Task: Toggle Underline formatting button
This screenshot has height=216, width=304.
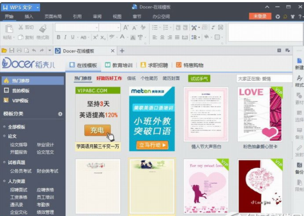Action: click(73, 37)
